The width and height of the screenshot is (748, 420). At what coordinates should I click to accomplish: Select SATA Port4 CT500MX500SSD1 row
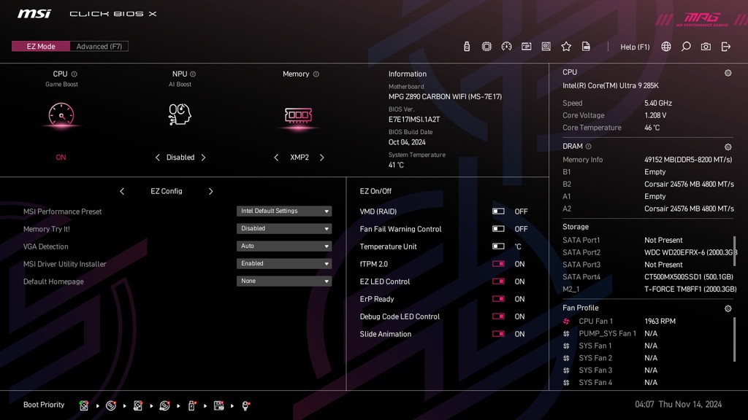pyautogui.click(x=648, y=276)
